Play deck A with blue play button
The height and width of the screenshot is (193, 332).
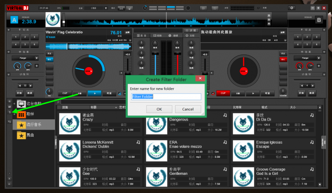(95, 93)
